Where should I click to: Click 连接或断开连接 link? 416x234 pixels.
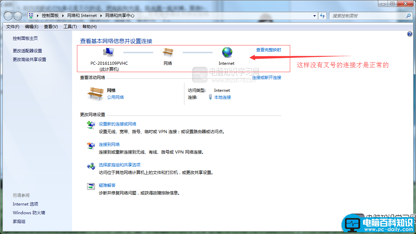tap(267, 77)
